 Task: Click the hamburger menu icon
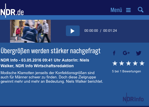pyautogui.click(x=128, y=10)
